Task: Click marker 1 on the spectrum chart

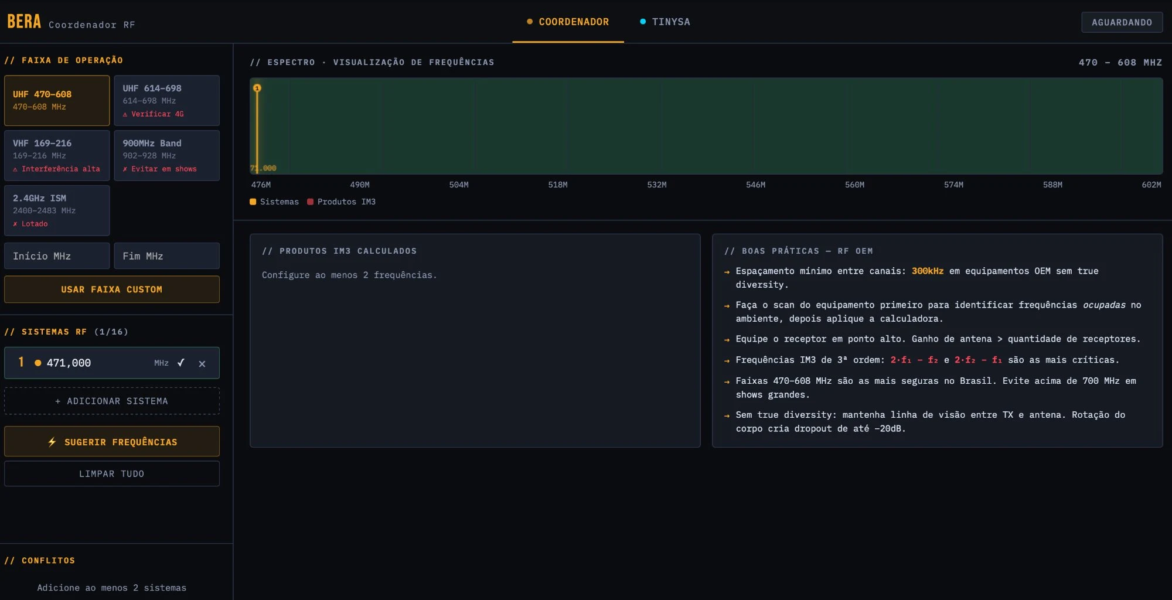Action: click(257, 87)
